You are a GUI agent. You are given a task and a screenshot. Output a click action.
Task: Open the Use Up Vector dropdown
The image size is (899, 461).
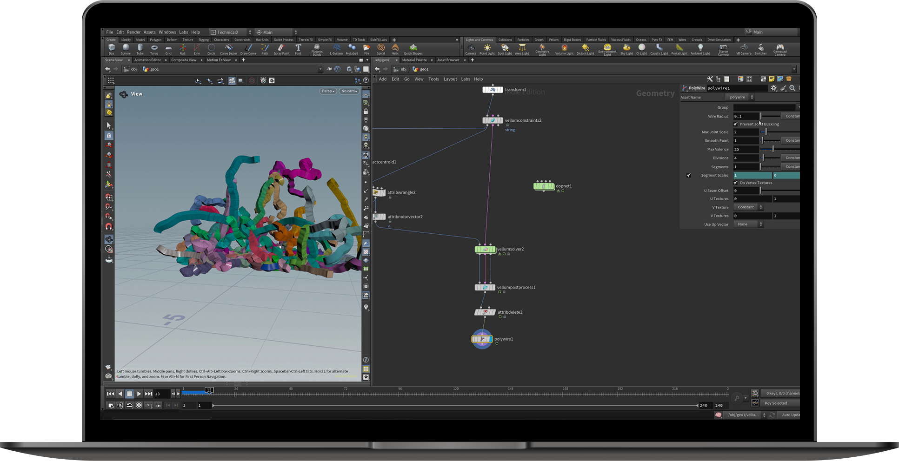[748, 224]
